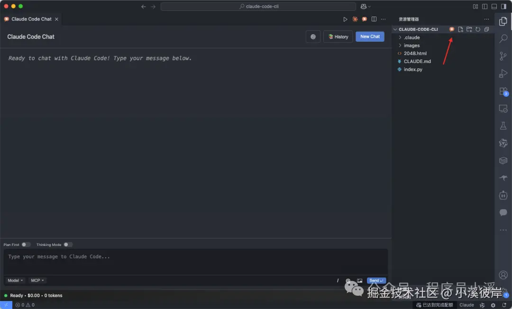
Task: Toggle the bottom panel layout icon
Action: click(x=494, y=7)
